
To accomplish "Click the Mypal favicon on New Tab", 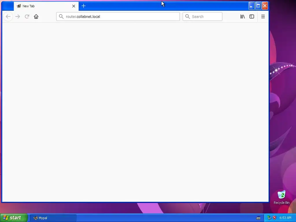I will [19, 6].
